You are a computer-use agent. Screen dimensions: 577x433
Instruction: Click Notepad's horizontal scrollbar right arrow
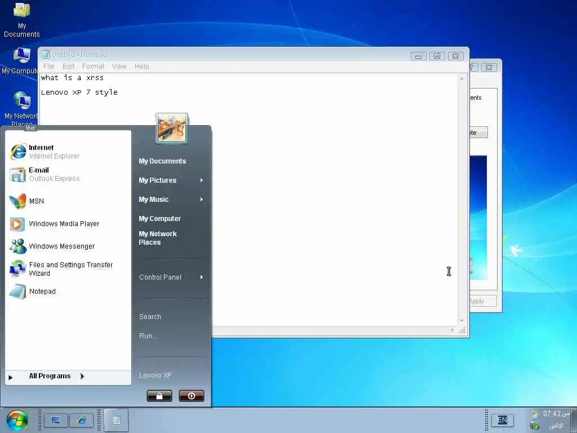coord(452,330)
